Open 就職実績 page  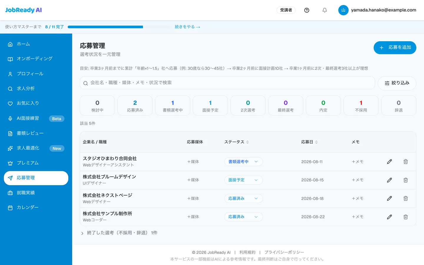click(36, 193)
